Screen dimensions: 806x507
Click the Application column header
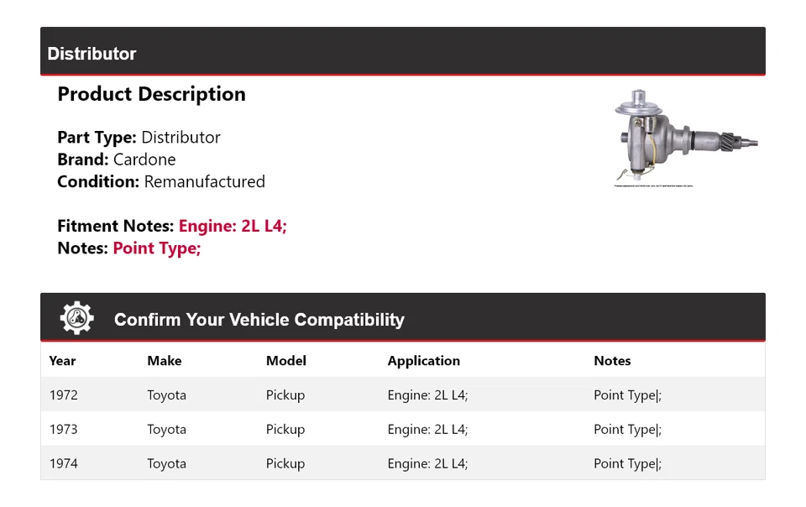(x=423, y=361)
